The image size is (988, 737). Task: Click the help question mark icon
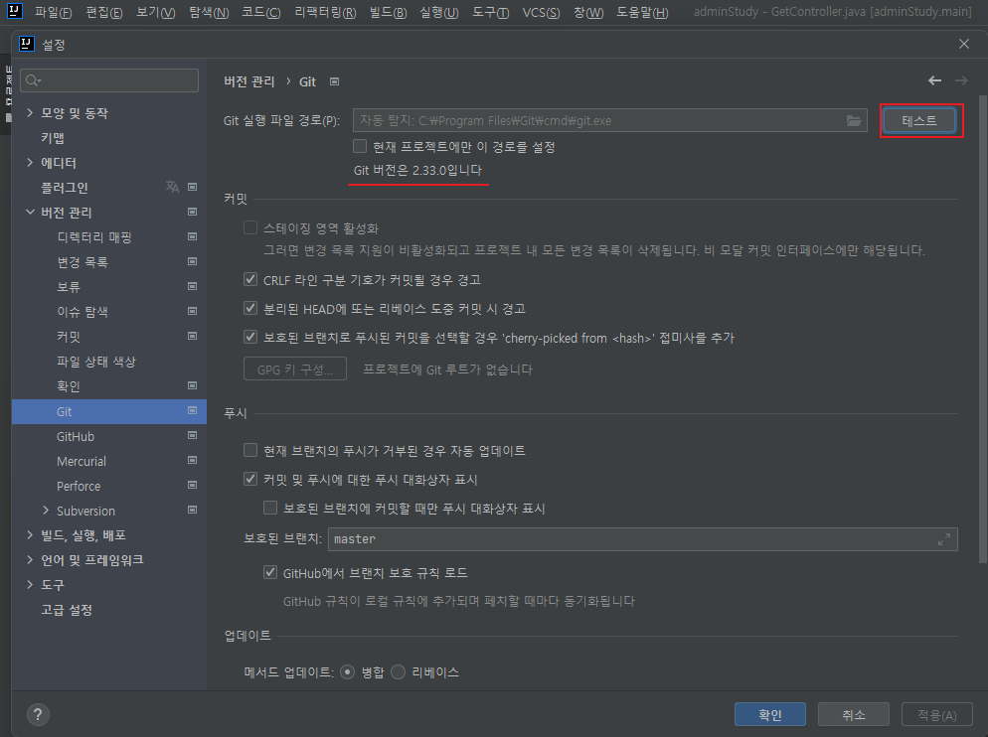(x=38, y=714)
